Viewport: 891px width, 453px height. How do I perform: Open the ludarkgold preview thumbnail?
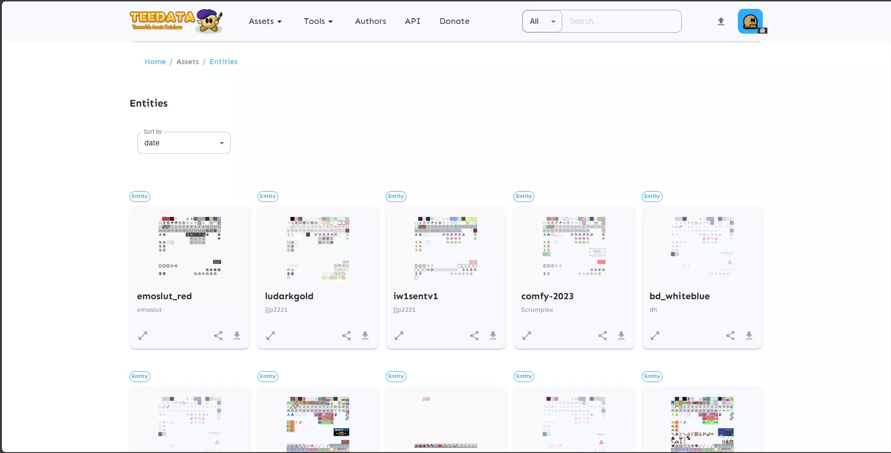pos(318,248)
